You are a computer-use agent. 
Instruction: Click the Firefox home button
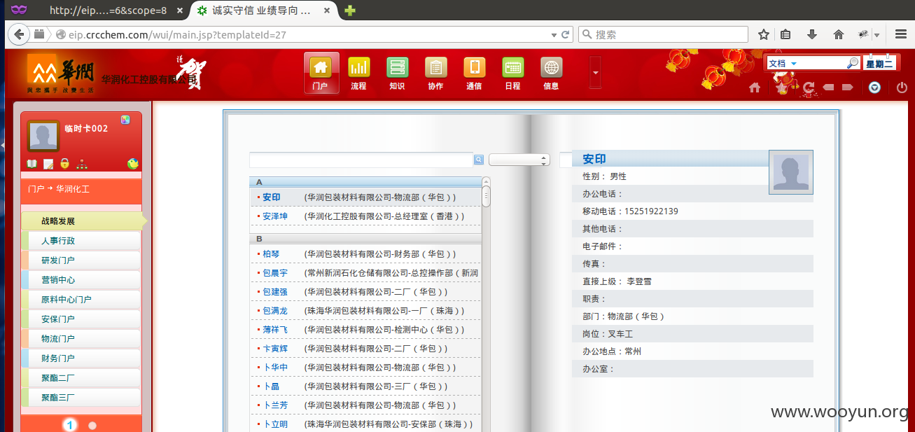(x=838, y=34)
